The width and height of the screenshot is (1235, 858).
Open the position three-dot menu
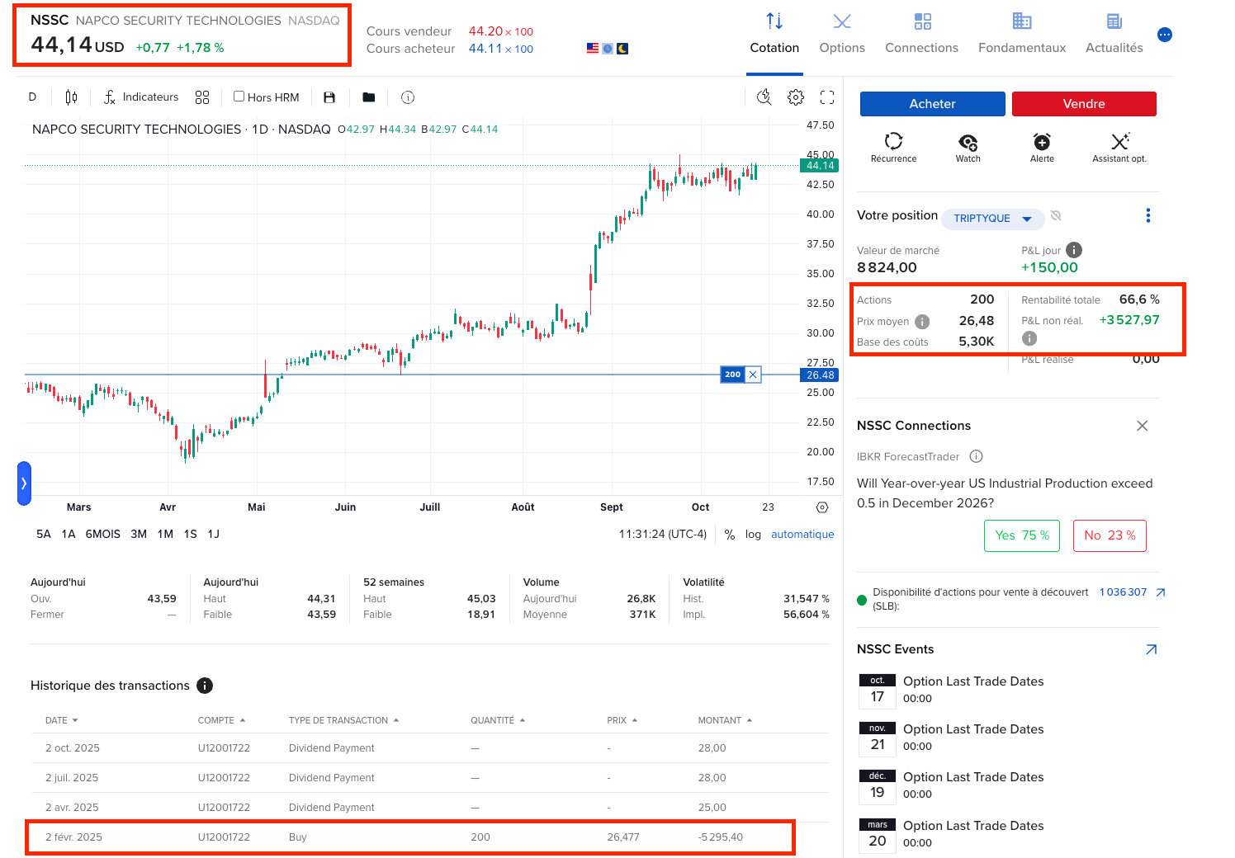point(1147,215)
